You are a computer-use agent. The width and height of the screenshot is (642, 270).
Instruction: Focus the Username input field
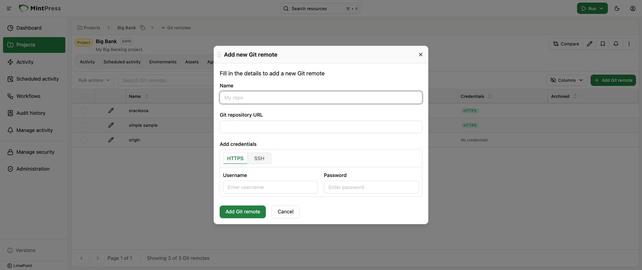click(270, 187)
